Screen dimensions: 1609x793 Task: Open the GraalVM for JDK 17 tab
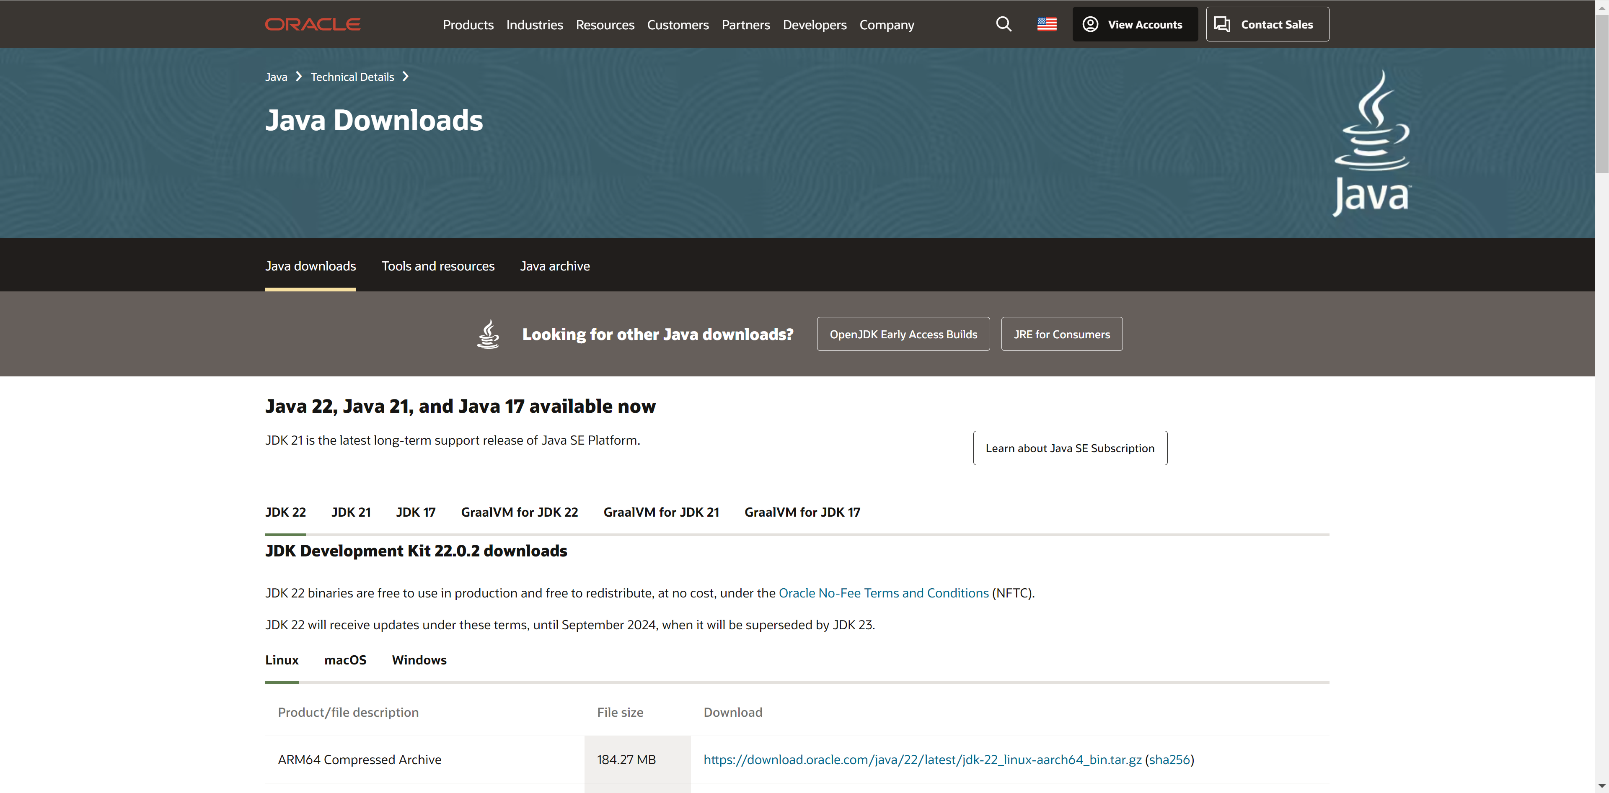(802, 512)
